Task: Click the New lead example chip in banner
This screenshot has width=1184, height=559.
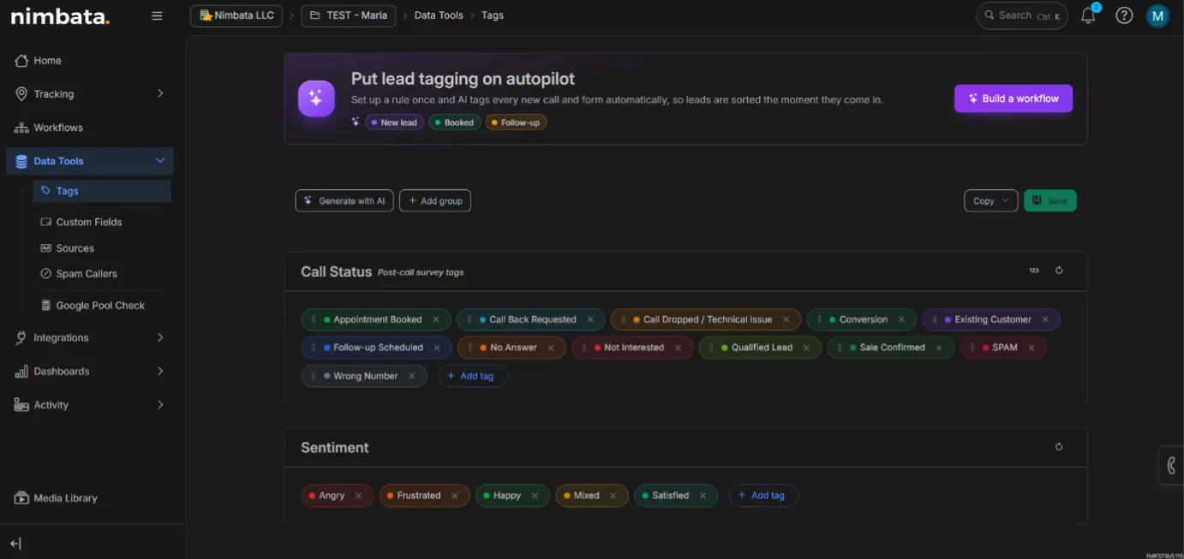Action: (x=395, y=122)
